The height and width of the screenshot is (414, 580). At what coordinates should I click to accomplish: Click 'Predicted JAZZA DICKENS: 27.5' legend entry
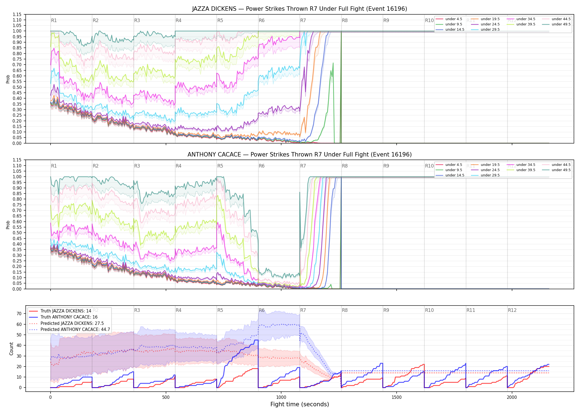coord(66,323)
